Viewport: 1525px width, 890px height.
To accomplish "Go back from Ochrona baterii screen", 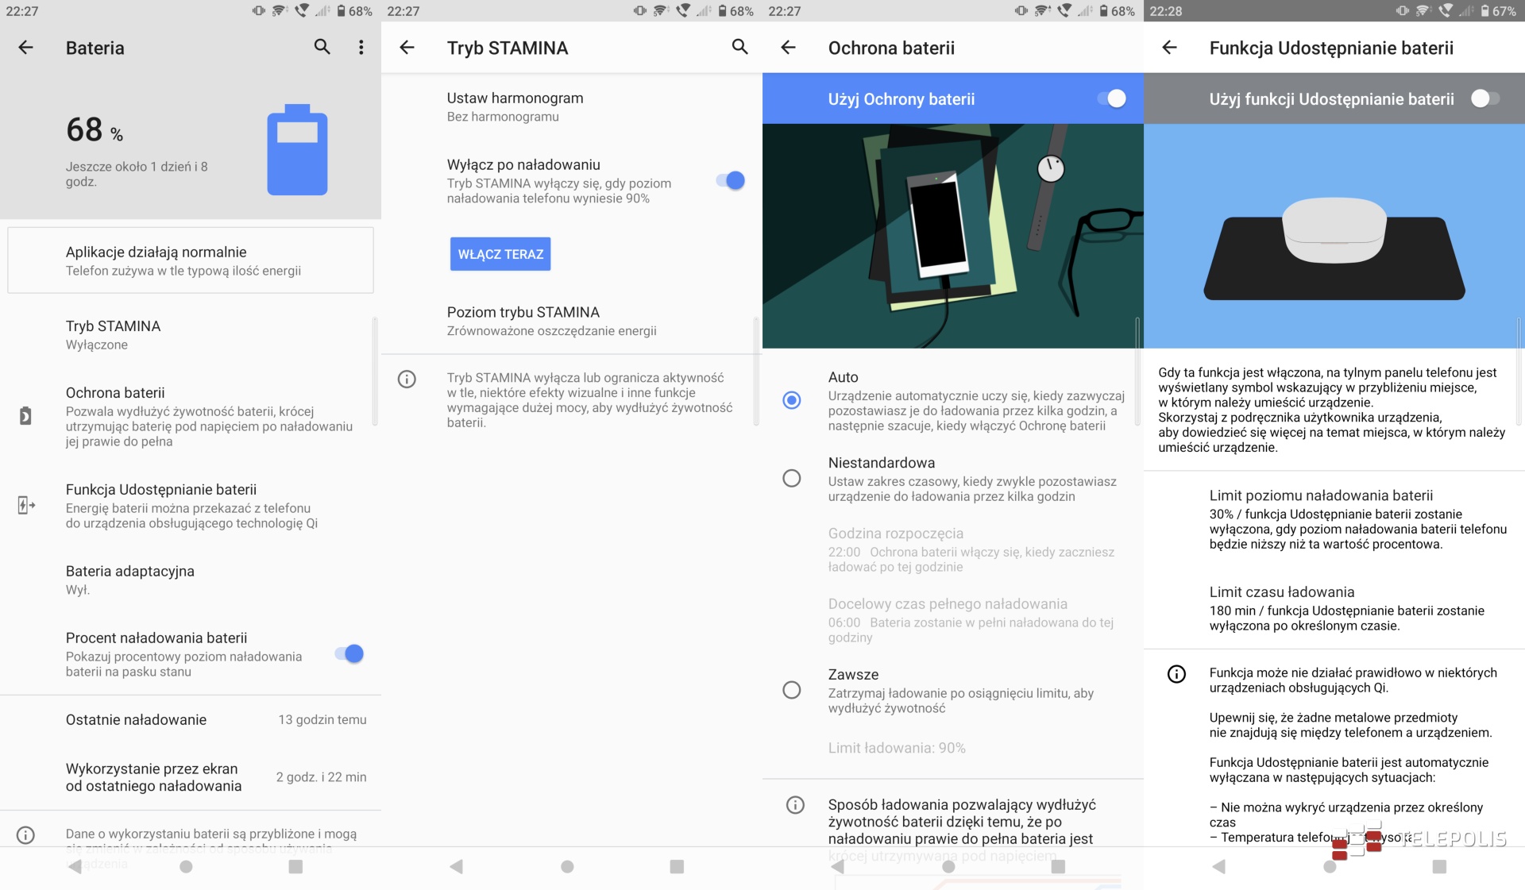I will (x=788, y=48).
